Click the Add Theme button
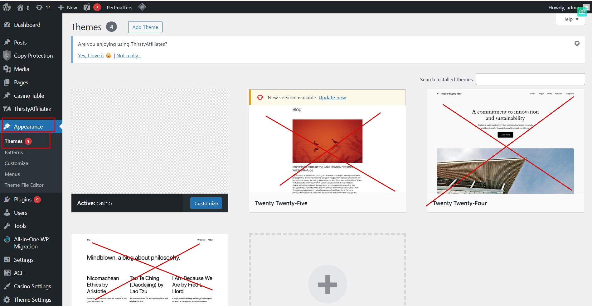The height and width of the screenshot is (306, 592). point(145,27)
